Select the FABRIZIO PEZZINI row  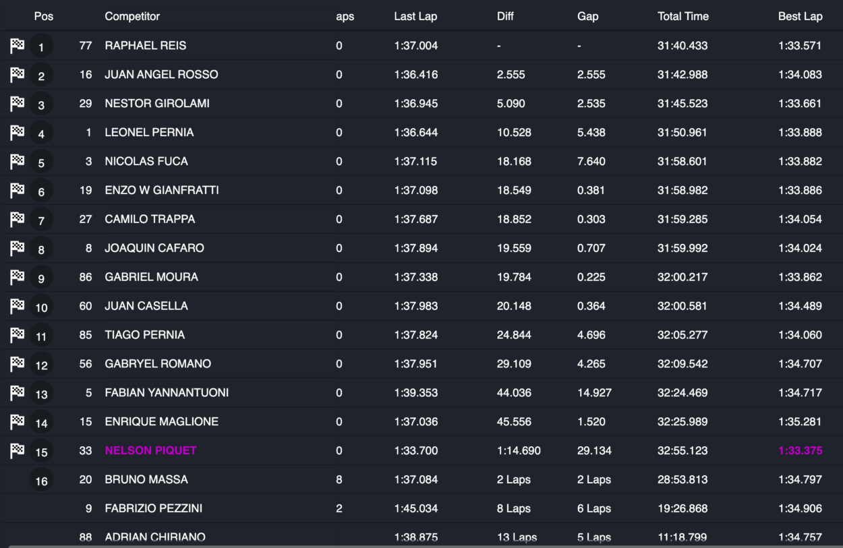coord(421,509)
